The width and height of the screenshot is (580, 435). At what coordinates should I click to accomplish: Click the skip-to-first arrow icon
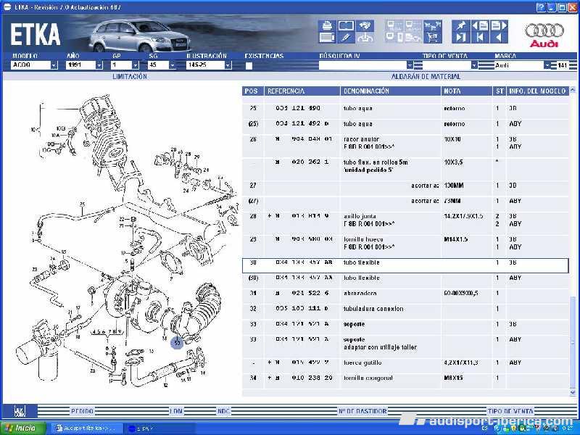(x=480, y=38)
